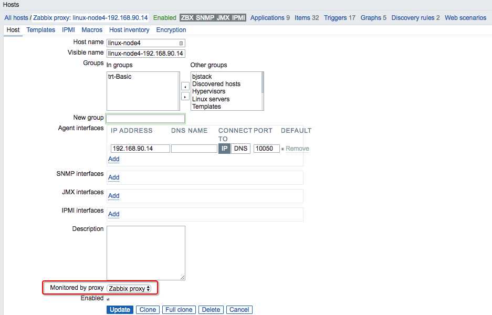492x315 pixels.
Task: Set Connect to IP for agent interface
Action: point(224,149)
